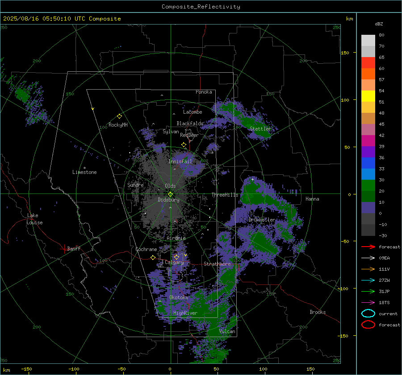Click the white 09EA arrow legend icon
This screenshot has width=402, height=375.
click(x=368, y=258)
